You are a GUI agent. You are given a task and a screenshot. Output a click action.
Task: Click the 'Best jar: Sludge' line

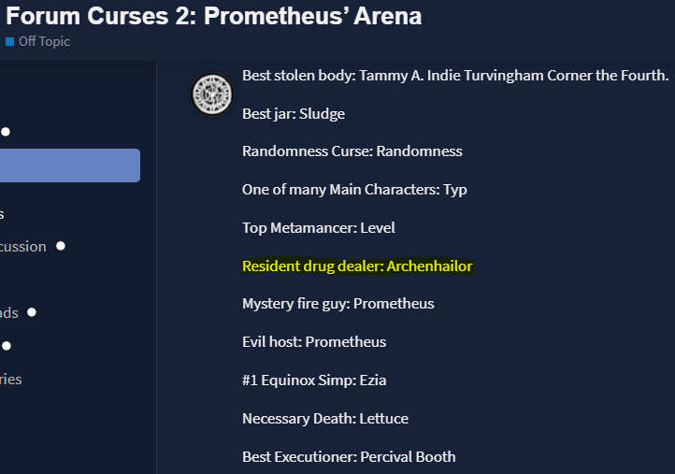[294, 114]
